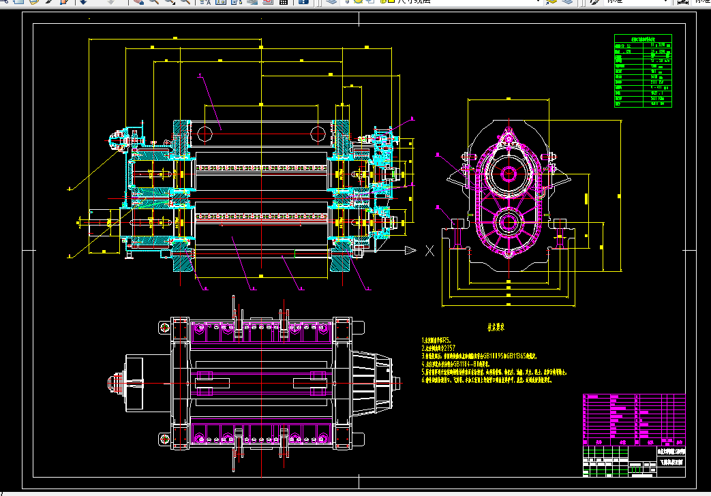Click Make Object's Layer Current icon
The image size is (711, 496).
click(x=551, y=1)
